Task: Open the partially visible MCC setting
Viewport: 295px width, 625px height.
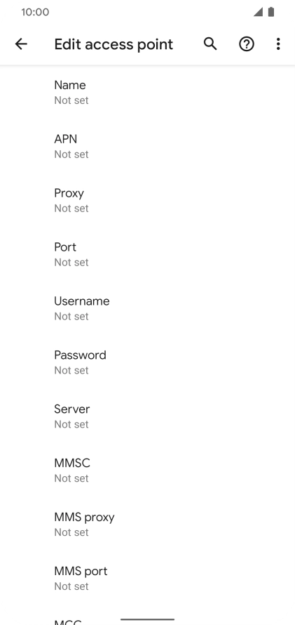Action: (147, 615)
